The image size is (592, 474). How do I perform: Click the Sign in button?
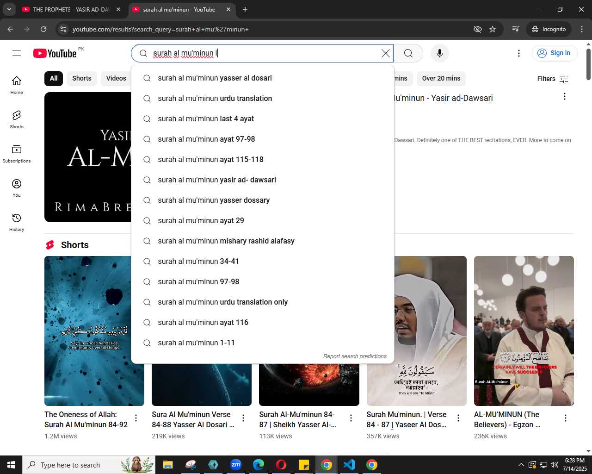coord(555,53)
